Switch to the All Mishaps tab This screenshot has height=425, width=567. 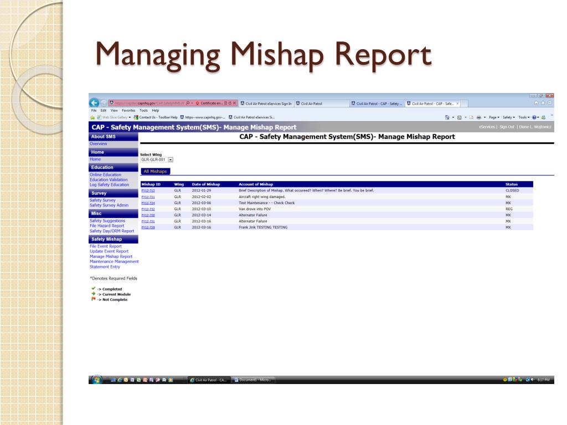point(155,172)
